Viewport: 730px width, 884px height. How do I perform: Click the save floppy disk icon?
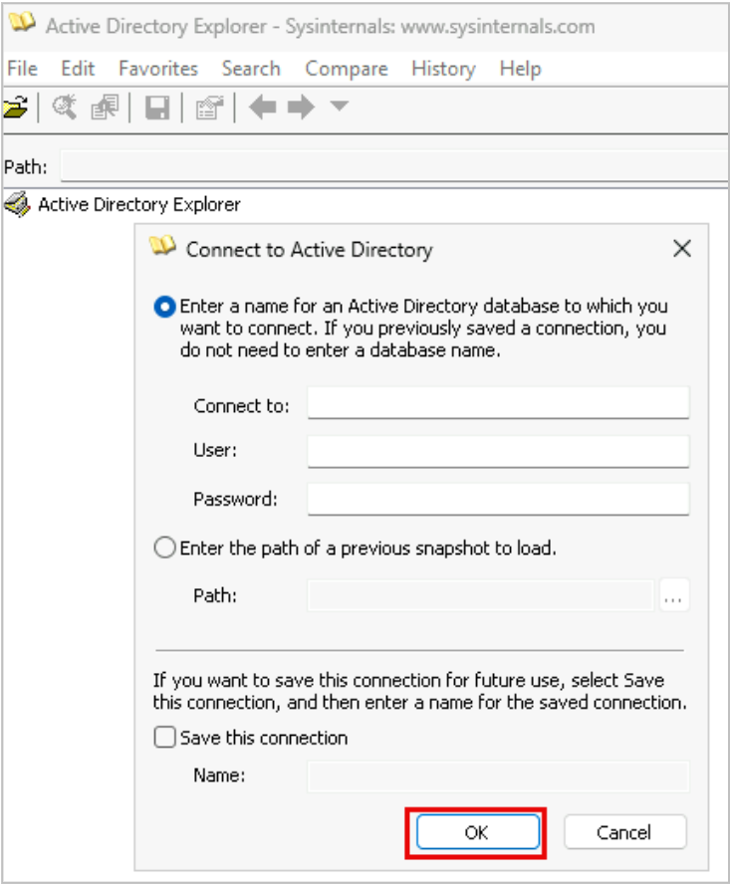tap(157, 109)
